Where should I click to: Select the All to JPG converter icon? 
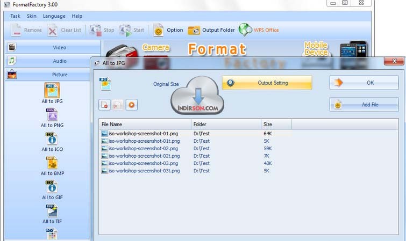point(52,90)
